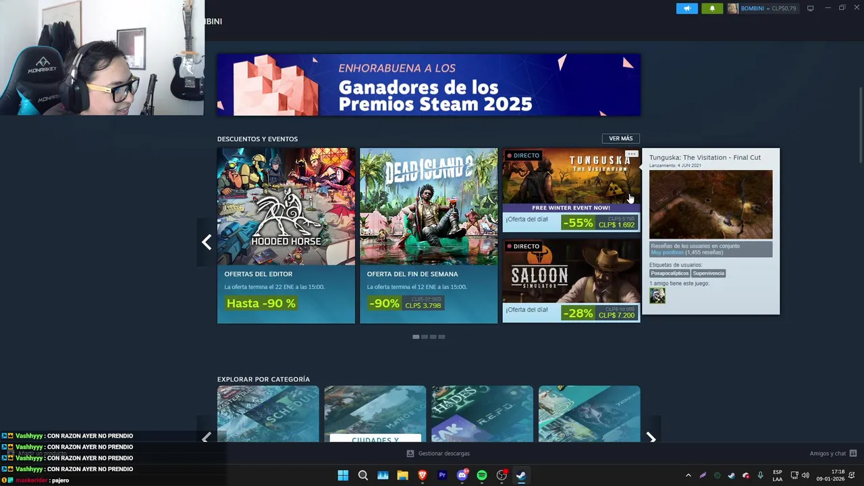
Task: Select the second carousel page indicator
Action: coord(425,336)
